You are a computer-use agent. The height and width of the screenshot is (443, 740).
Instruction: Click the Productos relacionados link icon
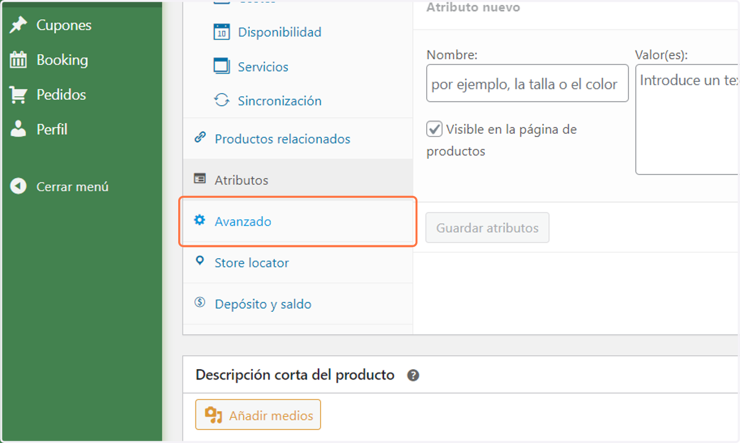[x=200, y=138]
